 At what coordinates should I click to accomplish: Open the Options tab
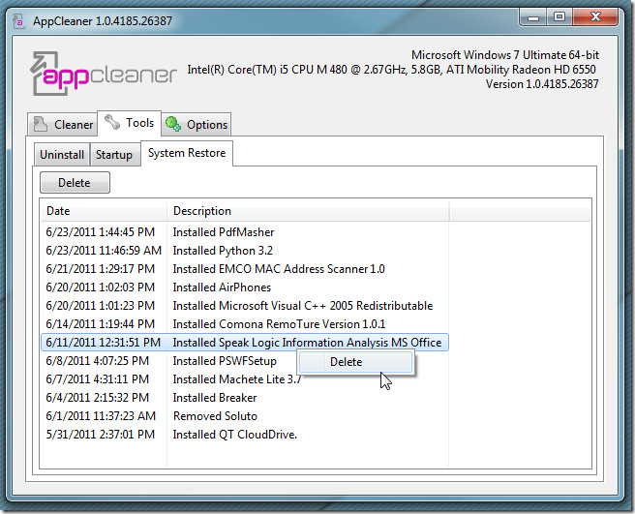click(197, 124)
